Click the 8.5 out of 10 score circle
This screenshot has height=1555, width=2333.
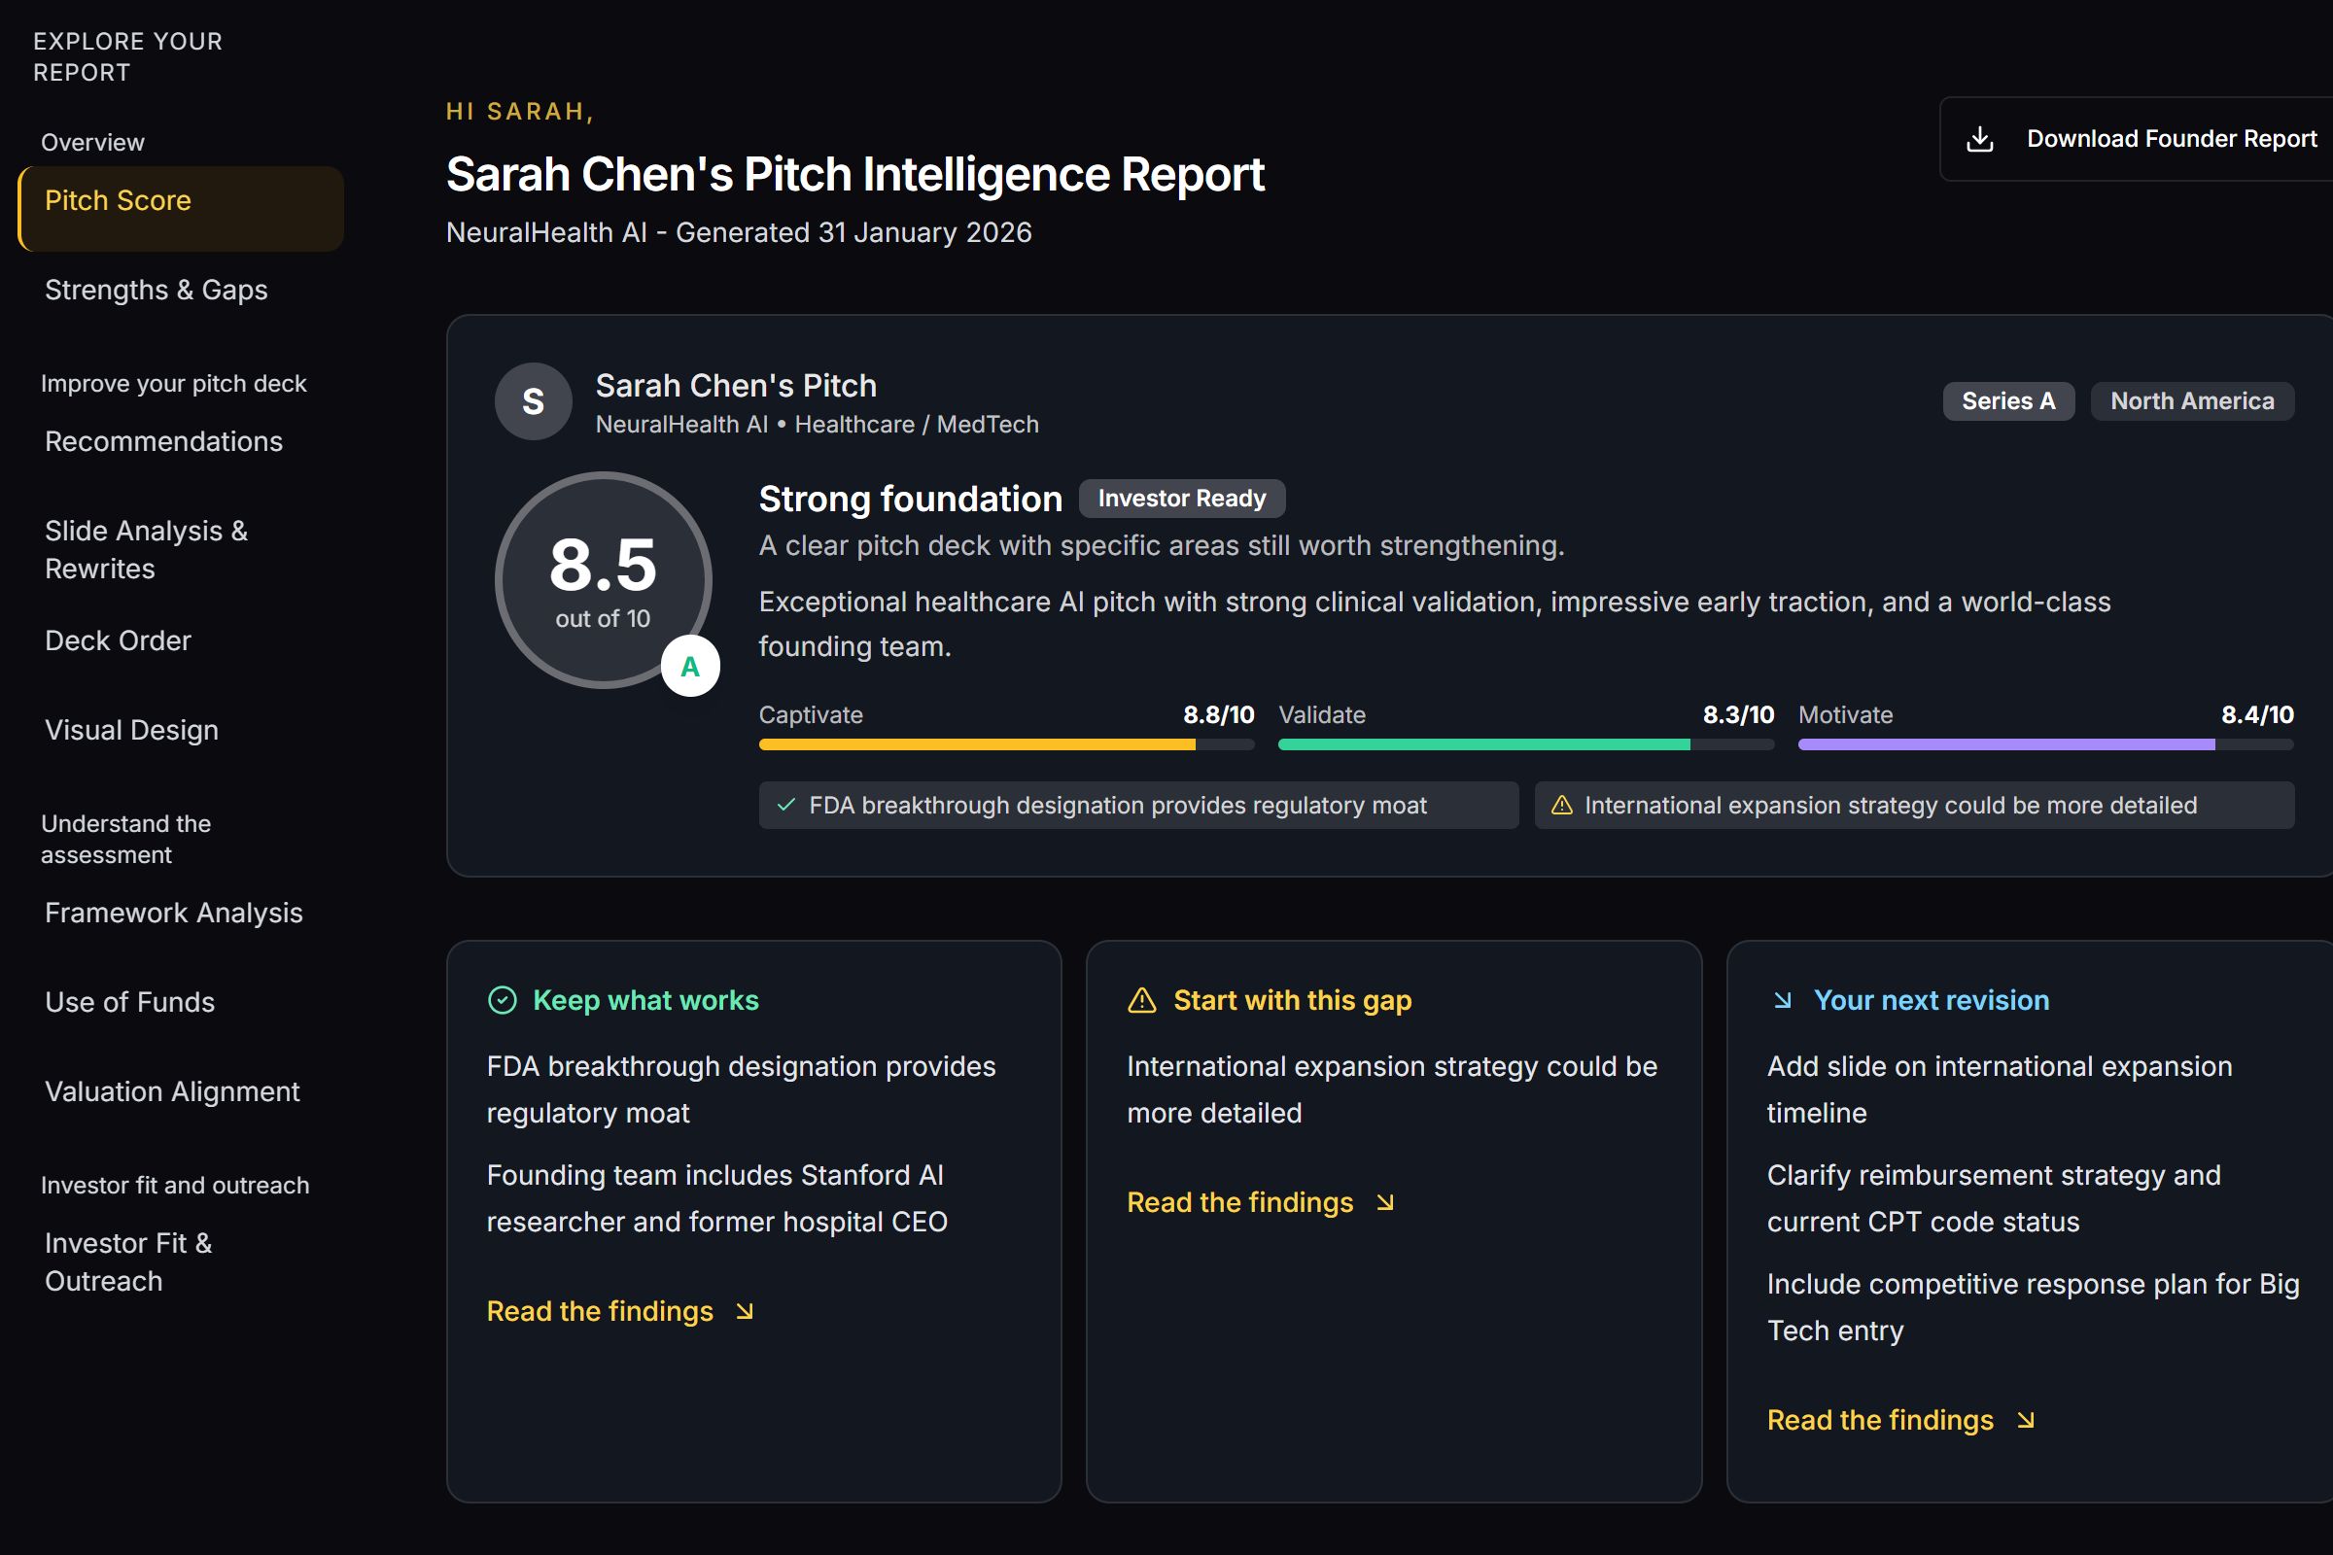[603, 580]
